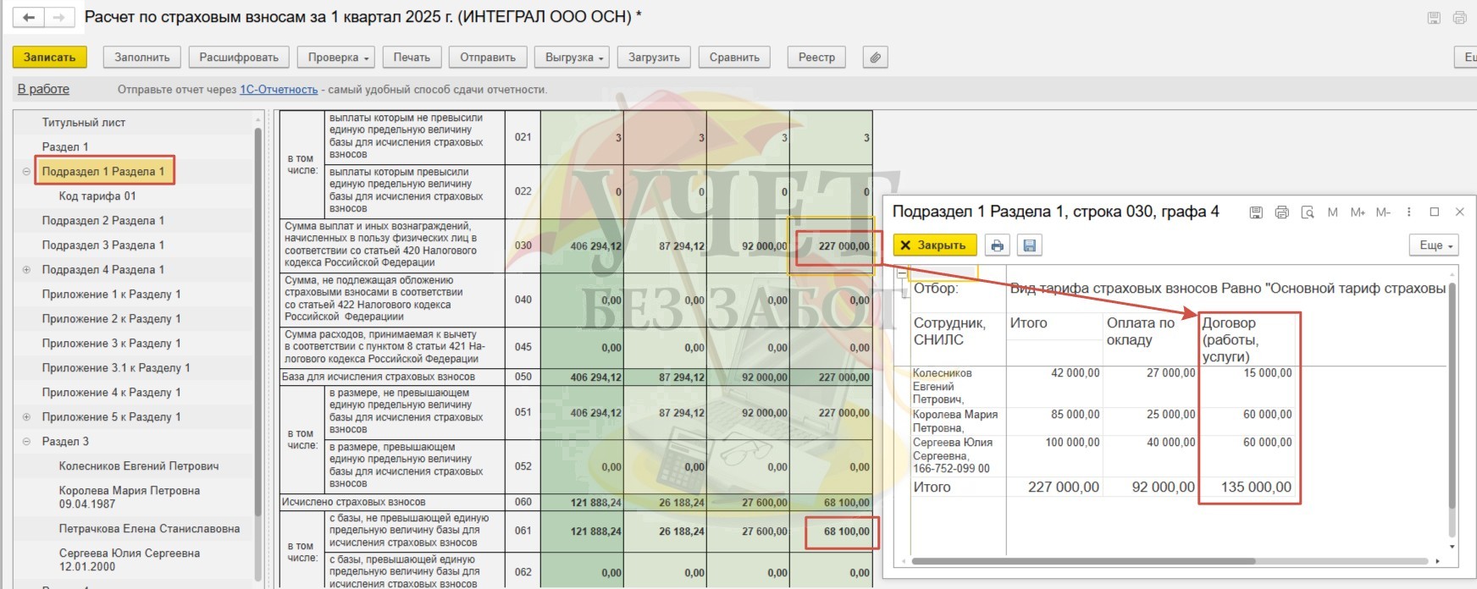Open Приложение 3.1 к Разделу 1

[x=116, y=368]
